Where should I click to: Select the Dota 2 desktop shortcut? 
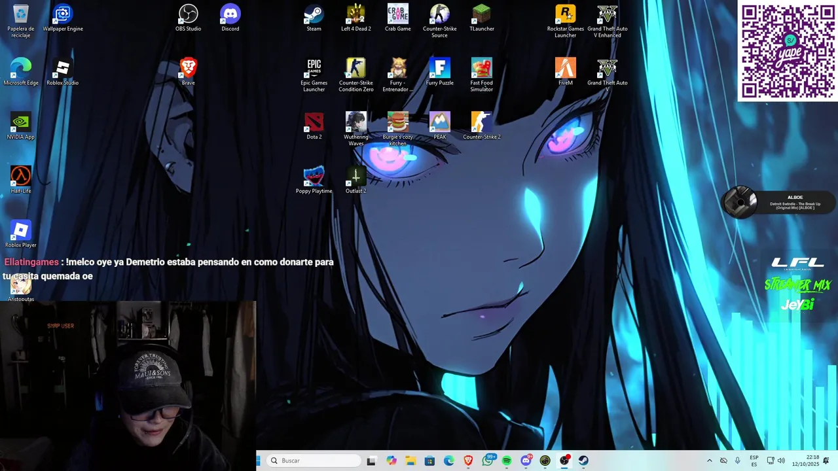point(314,126)
